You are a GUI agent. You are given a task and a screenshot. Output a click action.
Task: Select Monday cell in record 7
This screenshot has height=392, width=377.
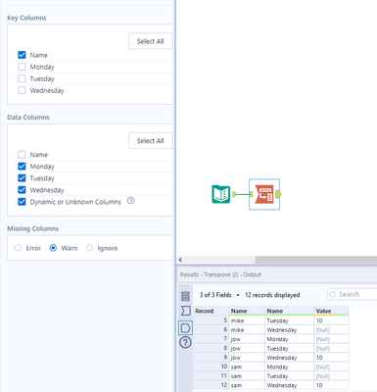click(289, 339)
